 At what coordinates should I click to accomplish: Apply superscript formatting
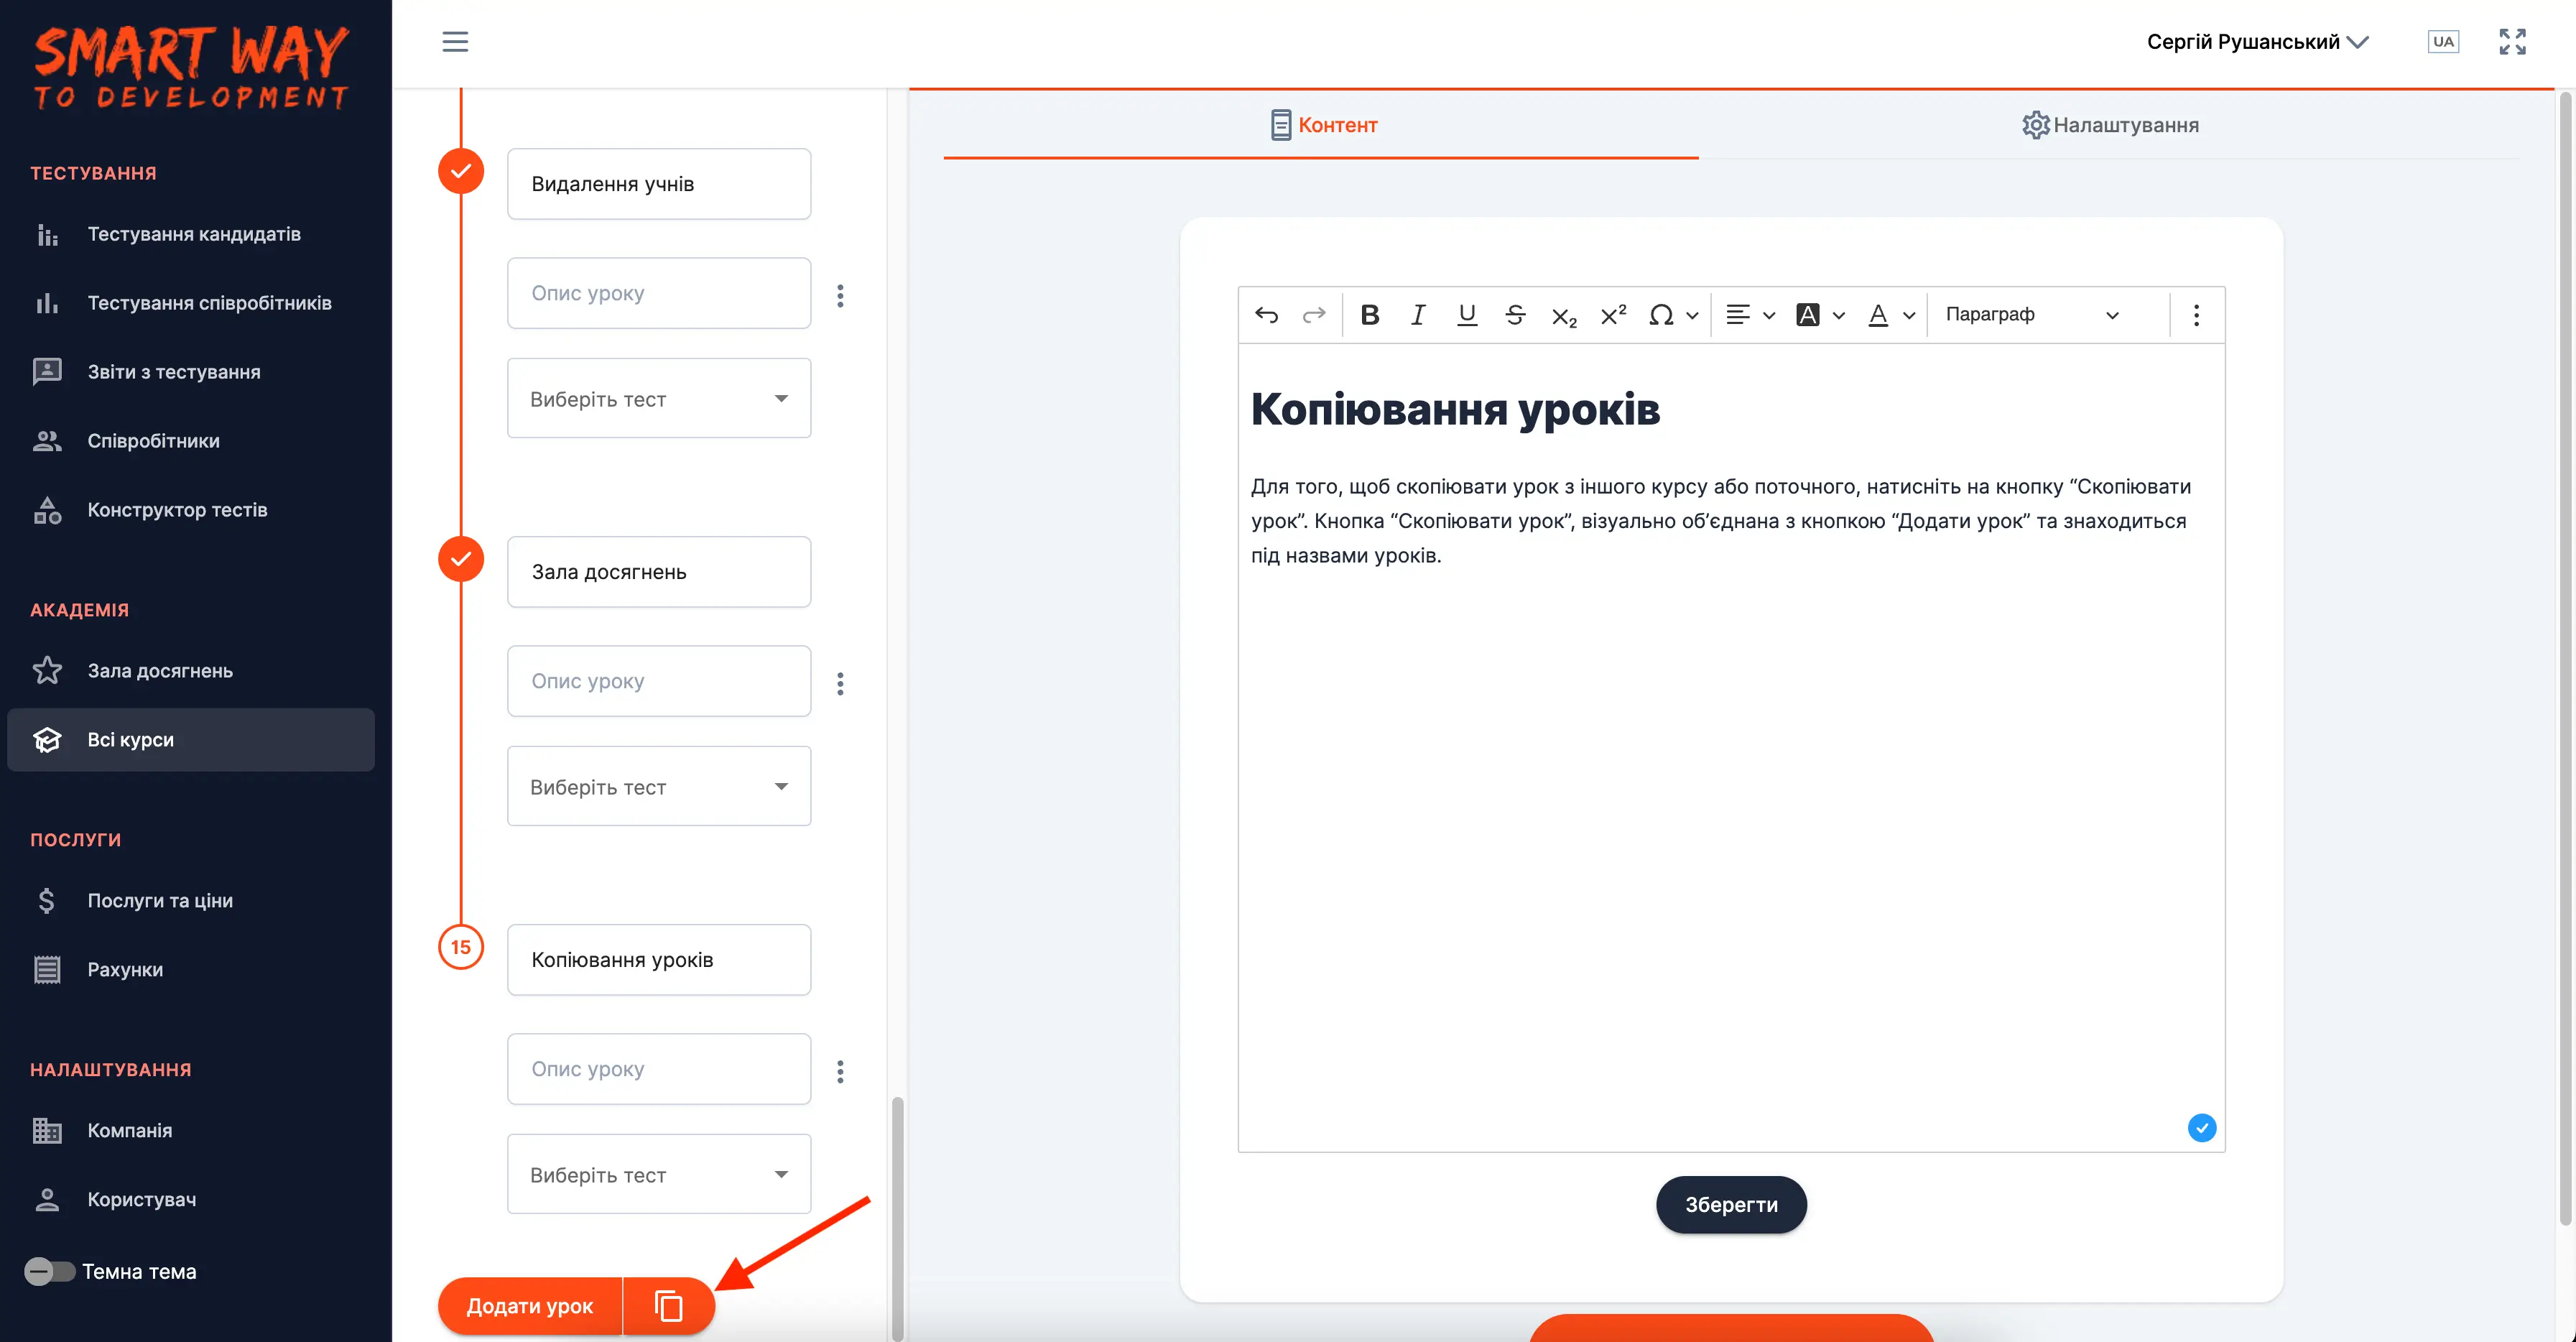coord(1613,315)
